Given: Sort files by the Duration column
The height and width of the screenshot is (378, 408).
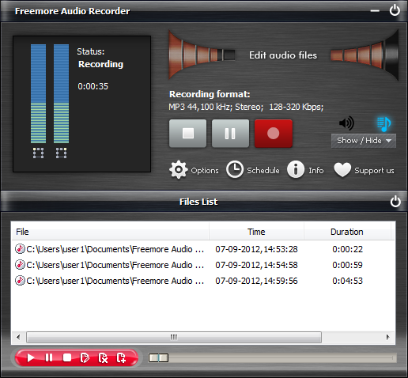Looking at the screenshot, I should (347, 232).
